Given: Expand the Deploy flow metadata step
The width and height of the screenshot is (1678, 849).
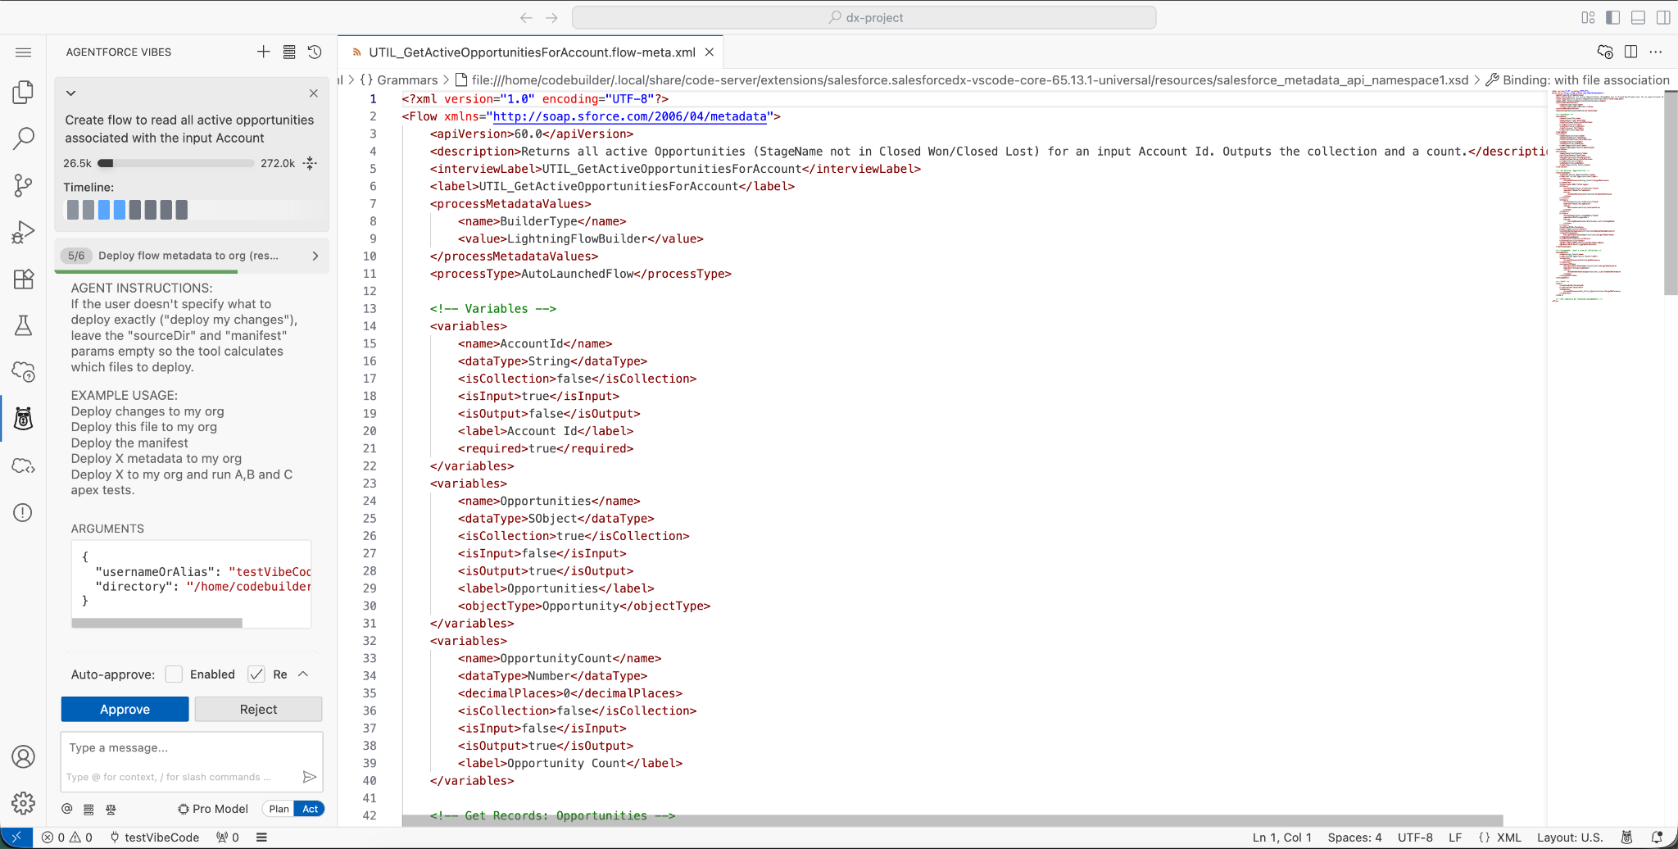Looking at the screenshot, I should pyautogui.click(x=315, y=256).
